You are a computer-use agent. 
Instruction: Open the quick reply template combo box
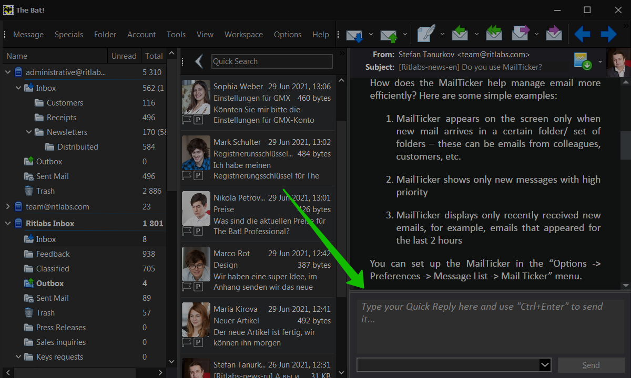pos(454,365)
